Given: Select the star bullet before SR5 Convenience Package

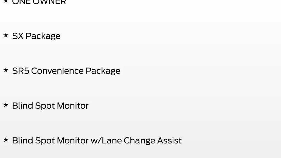Looking at the screenshot, I should (x=6, y=70).
